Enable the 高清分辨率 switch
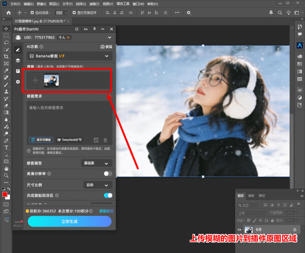The width and height of the screenshot is (305, 253). point(108,174)
